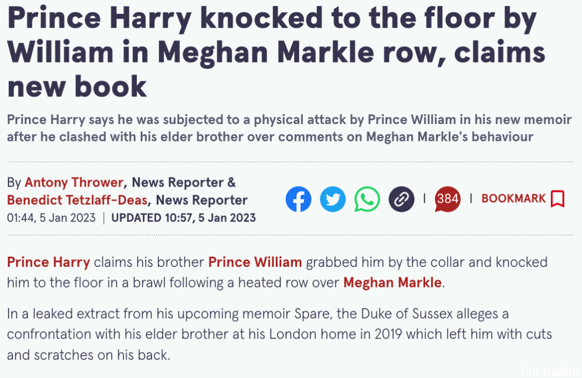Image resolution: width=582 pixels, height=378 pixels.
Task: Click News Reporter title after Benedict Tetzlaff-Deas
Action: coord(202,200)
